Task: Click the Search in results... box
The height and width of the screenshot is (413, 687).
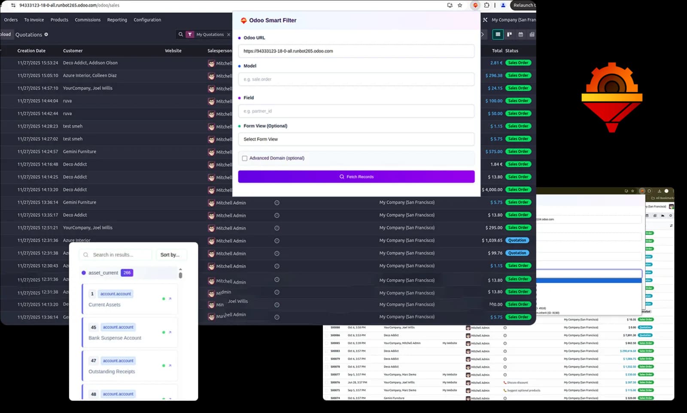Action: pos(116,255)
